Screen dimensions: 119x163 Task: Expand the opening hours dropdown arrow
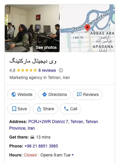pos(73,155)
